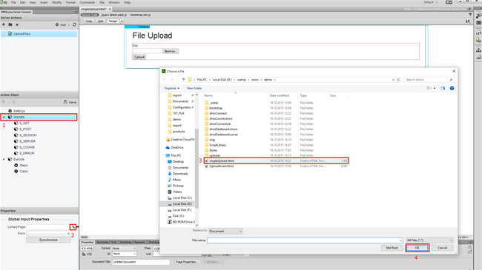Click the filter icon at document toolbar right
This screenshot has width=482, height=270.
[470, 15]
